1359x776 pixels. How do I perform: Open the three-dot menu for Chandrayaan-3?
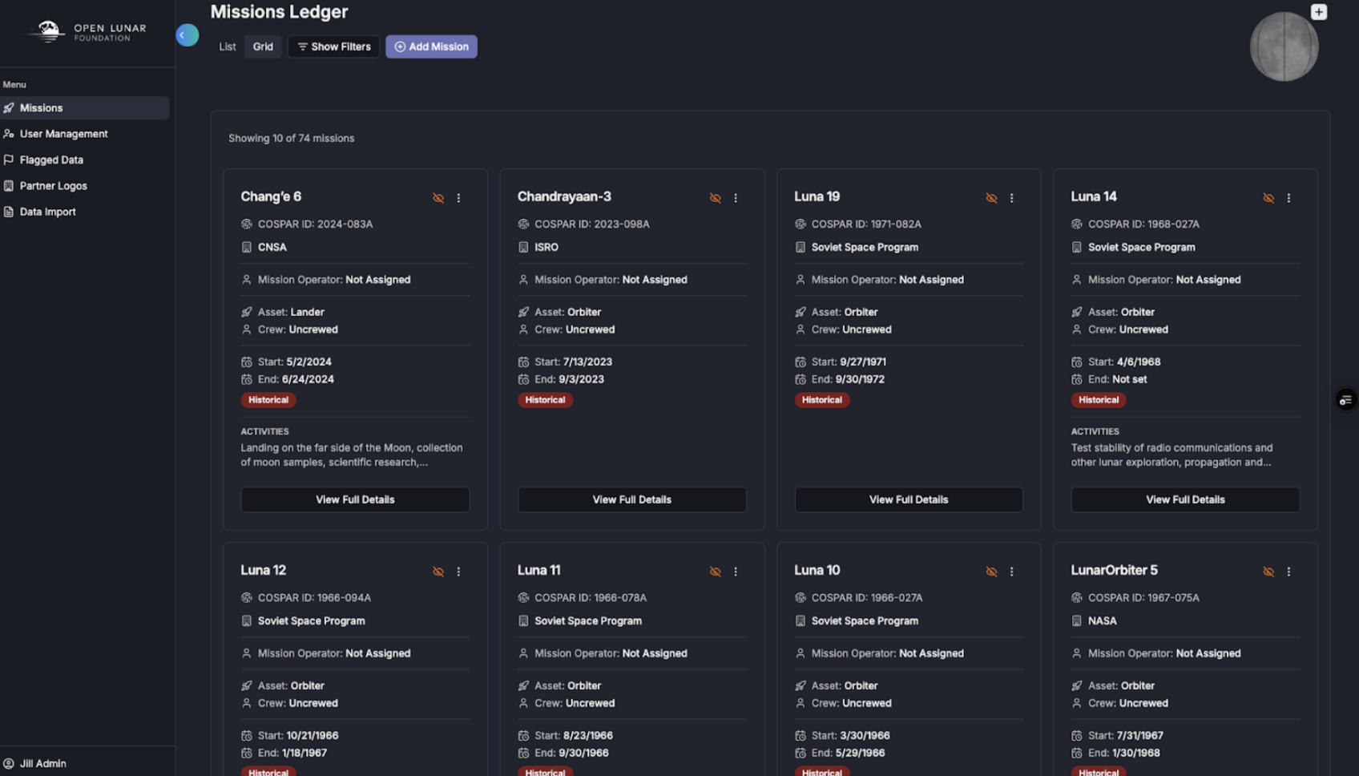(x=736, y=198)
